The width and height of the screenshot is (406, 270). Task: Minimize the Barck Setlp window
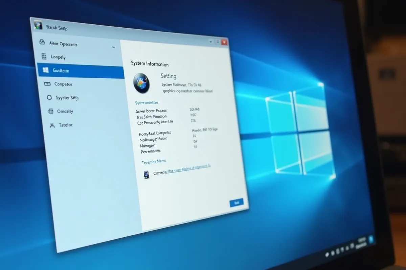pos(211,42)
